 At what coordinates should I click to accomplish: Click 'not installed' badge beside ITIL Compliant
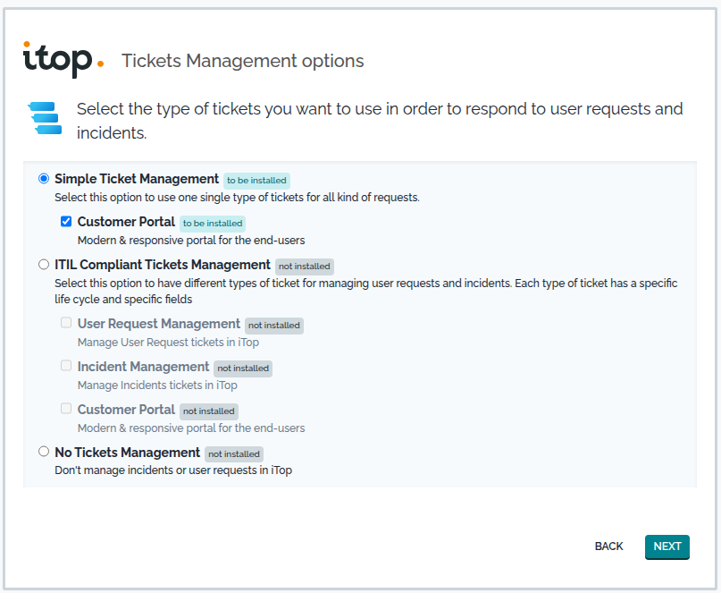[305, 267]
